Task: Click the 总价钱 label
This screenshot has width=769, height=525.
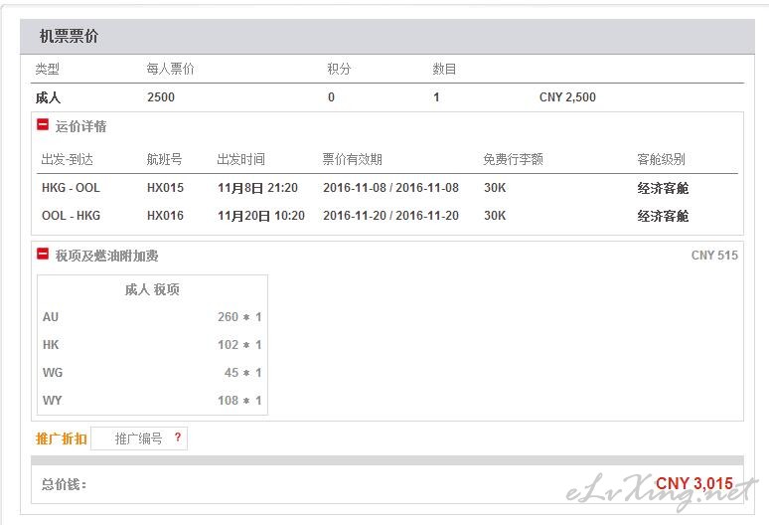Action: pyautogui.click(x=64, y=485)
